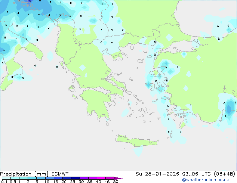Click the 'Su 25-01-2026' date text
The height and width of the screenshot is (183, 237).
[157, 174]
